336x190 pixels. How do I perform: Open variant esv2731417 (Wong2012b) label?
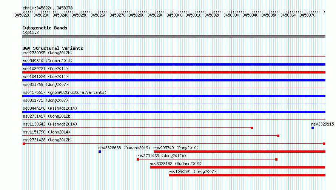(48, 116)
